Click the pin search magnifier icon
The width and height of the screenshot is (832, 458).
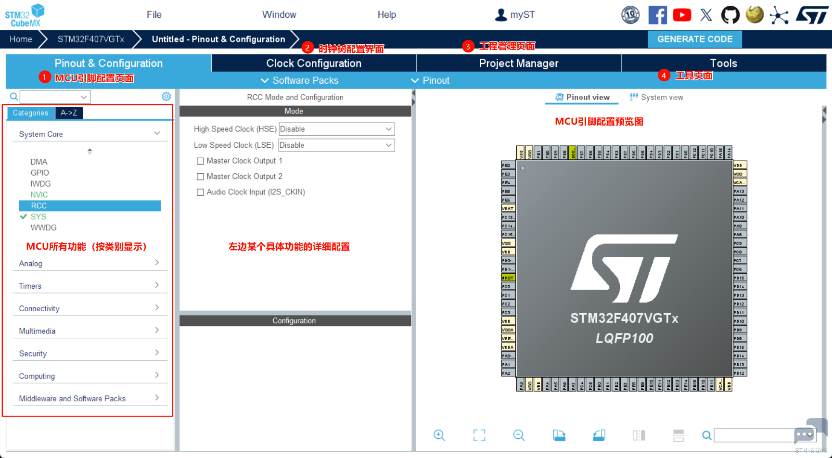click(x=706, y=435)
